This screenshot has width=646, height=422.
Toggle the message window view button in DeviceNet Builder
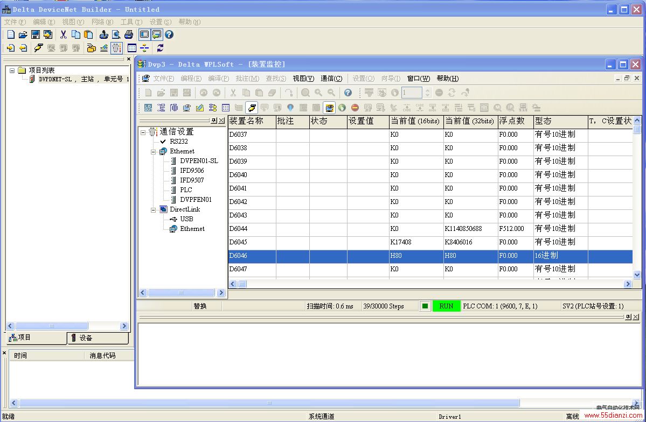tap(157, 34)
